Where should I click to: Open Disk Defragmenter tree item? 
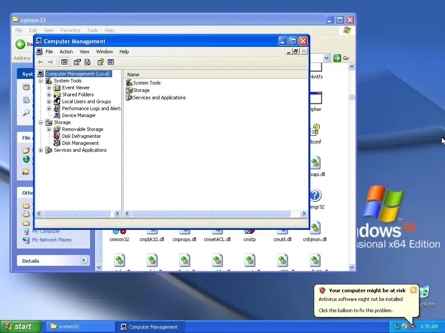tap(81, 136)
